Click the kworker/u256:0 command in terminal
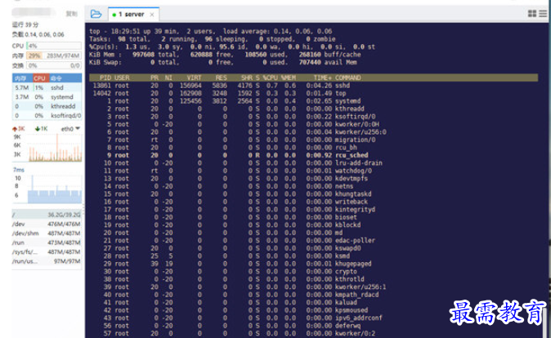Screen dimensions: 551x338 click(361, 132)
